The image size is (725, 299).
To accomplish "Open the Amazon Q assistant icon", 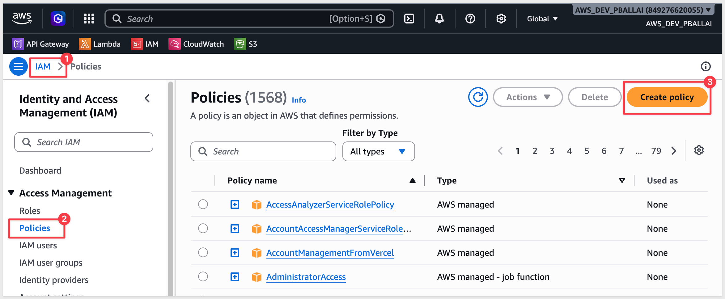I will [58, 19].
